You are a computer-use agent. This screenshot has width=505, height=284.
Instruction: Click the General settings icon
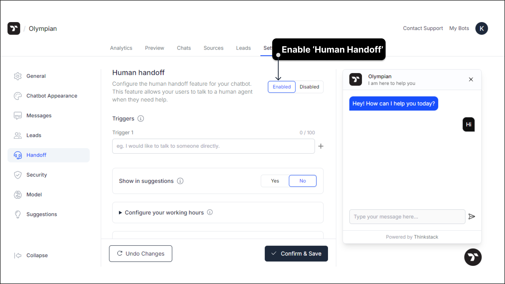click(x=18, y=76)
